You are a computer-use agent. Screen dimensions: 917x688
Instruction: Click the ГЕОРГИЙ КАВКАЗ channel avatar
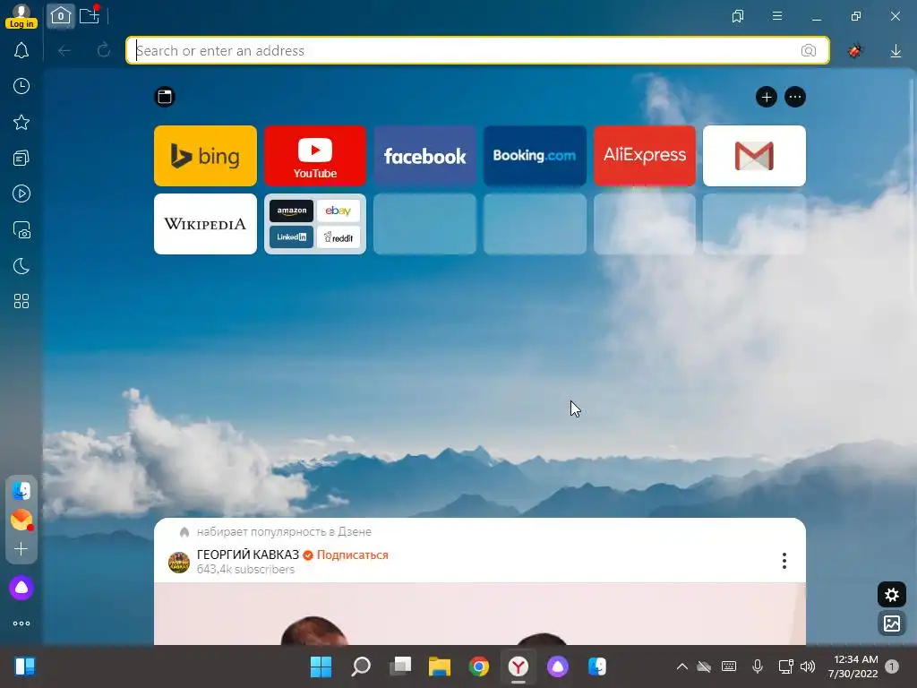[x=179, y=563]
